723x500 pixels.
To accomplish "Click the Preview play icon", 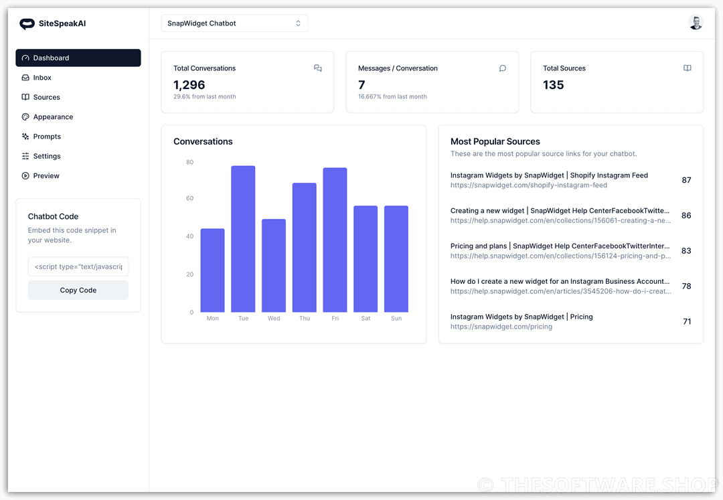I will 25,175.
